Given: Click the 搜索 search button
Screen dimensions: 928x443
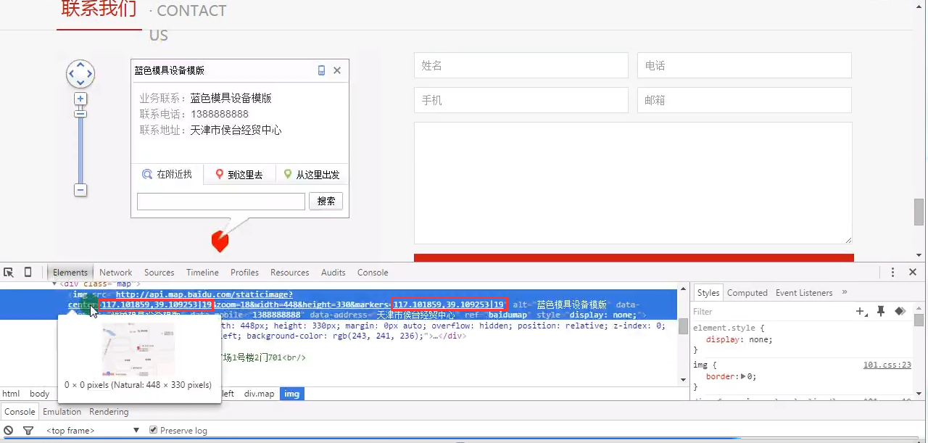Looking at the screenshot, I should [326, 202].
